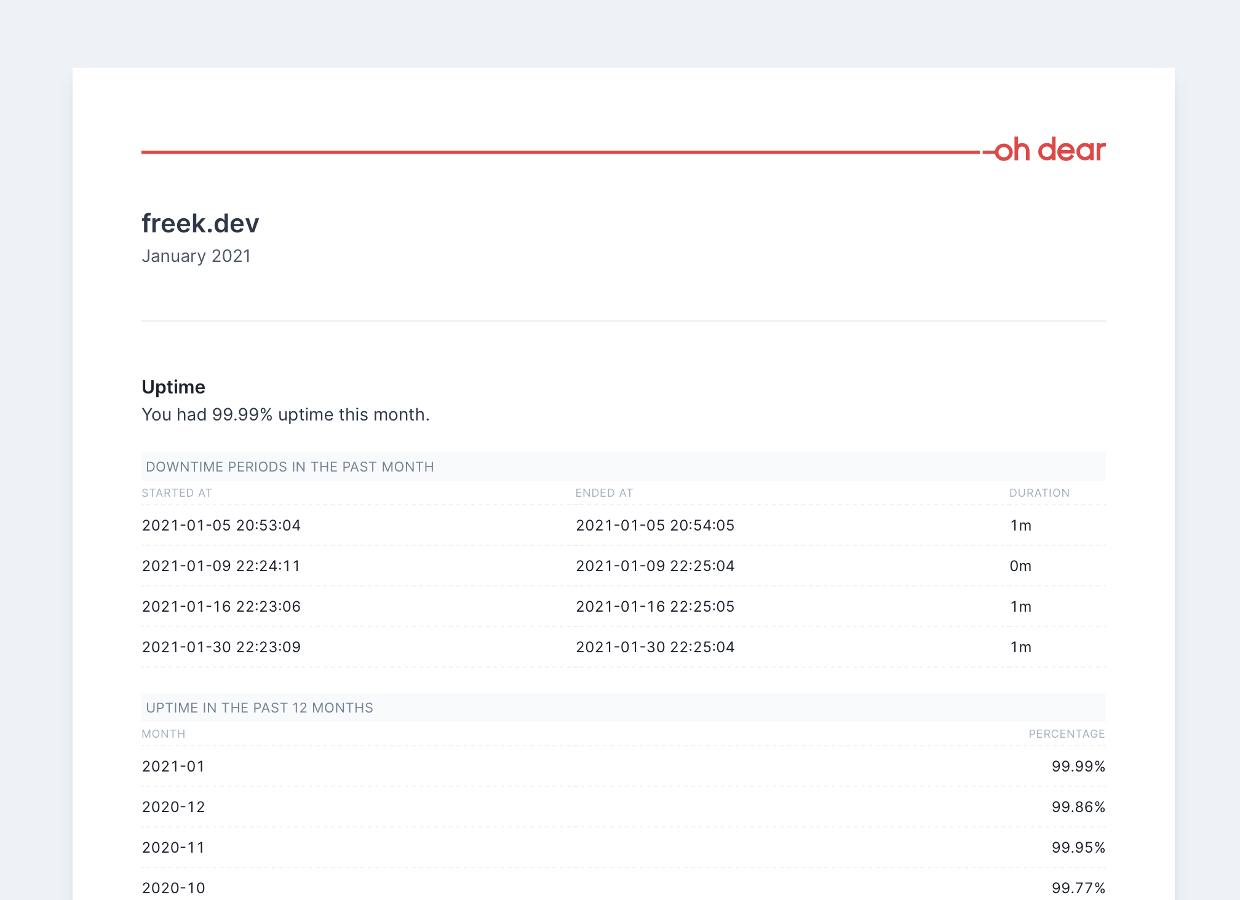Select the 99.99% uptime summary sentence
Viewport: 1240px width, 900px height.
click(285, 414)
